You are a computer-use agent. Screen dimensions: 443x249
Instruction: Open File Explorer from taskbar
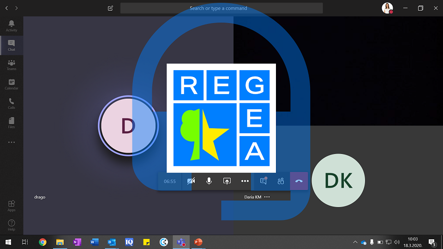[60, 242]
